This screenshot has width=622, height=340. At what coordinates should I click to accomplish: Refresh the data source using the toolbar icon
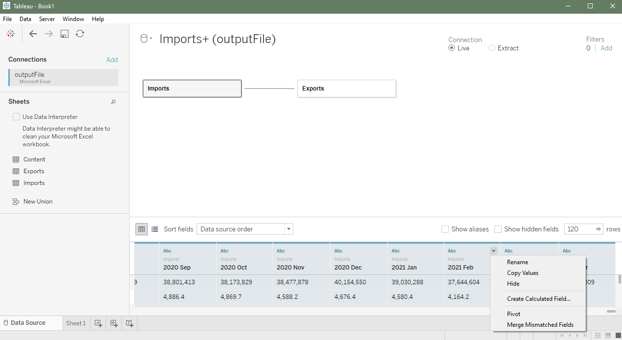[x=80, y=34]
